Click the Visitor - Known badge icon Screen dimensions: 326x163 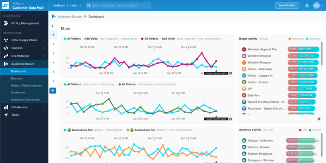(x=244, y=82)
